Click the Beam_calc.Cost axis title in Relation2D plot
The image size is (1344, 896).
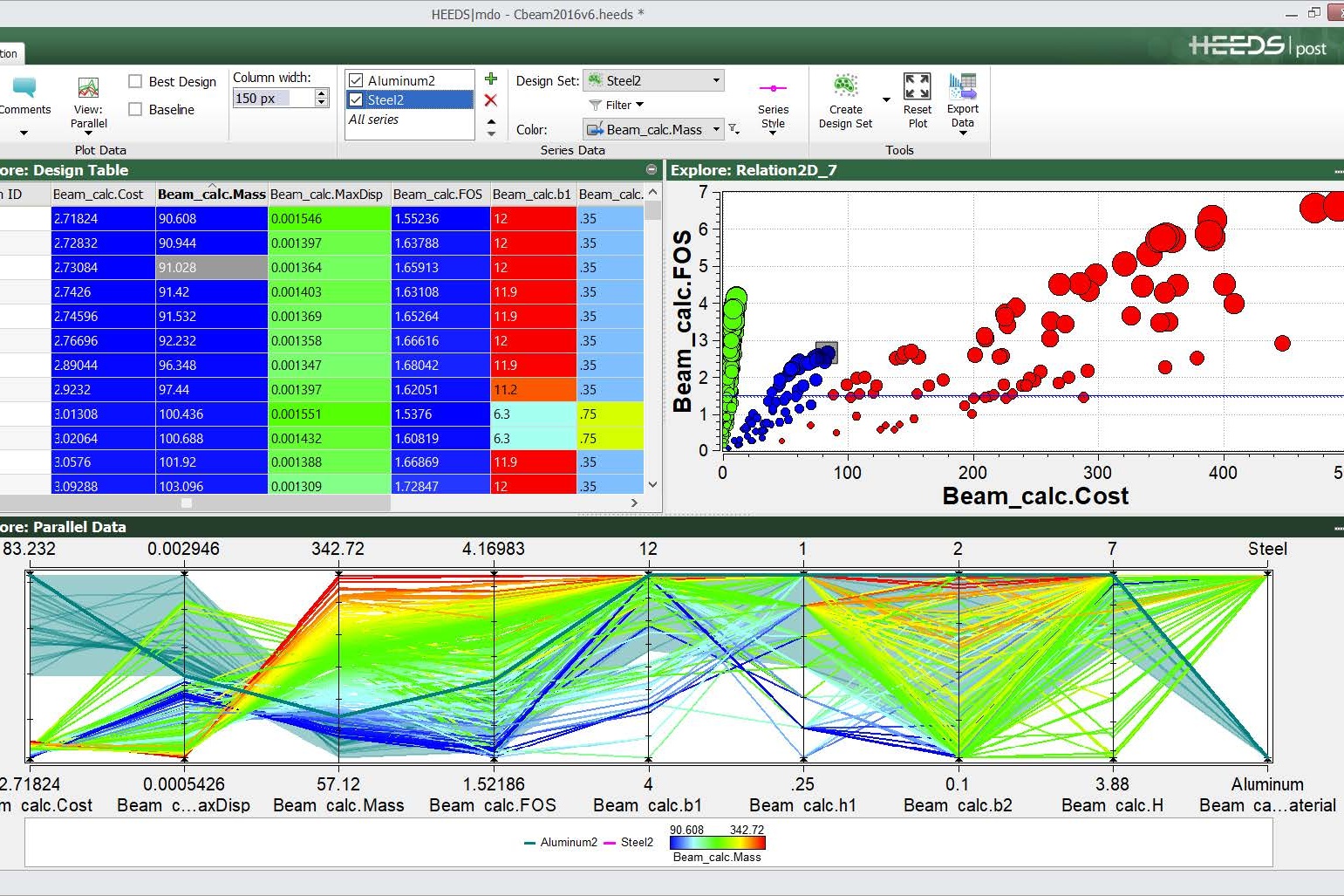click(x=1035, y=496)
